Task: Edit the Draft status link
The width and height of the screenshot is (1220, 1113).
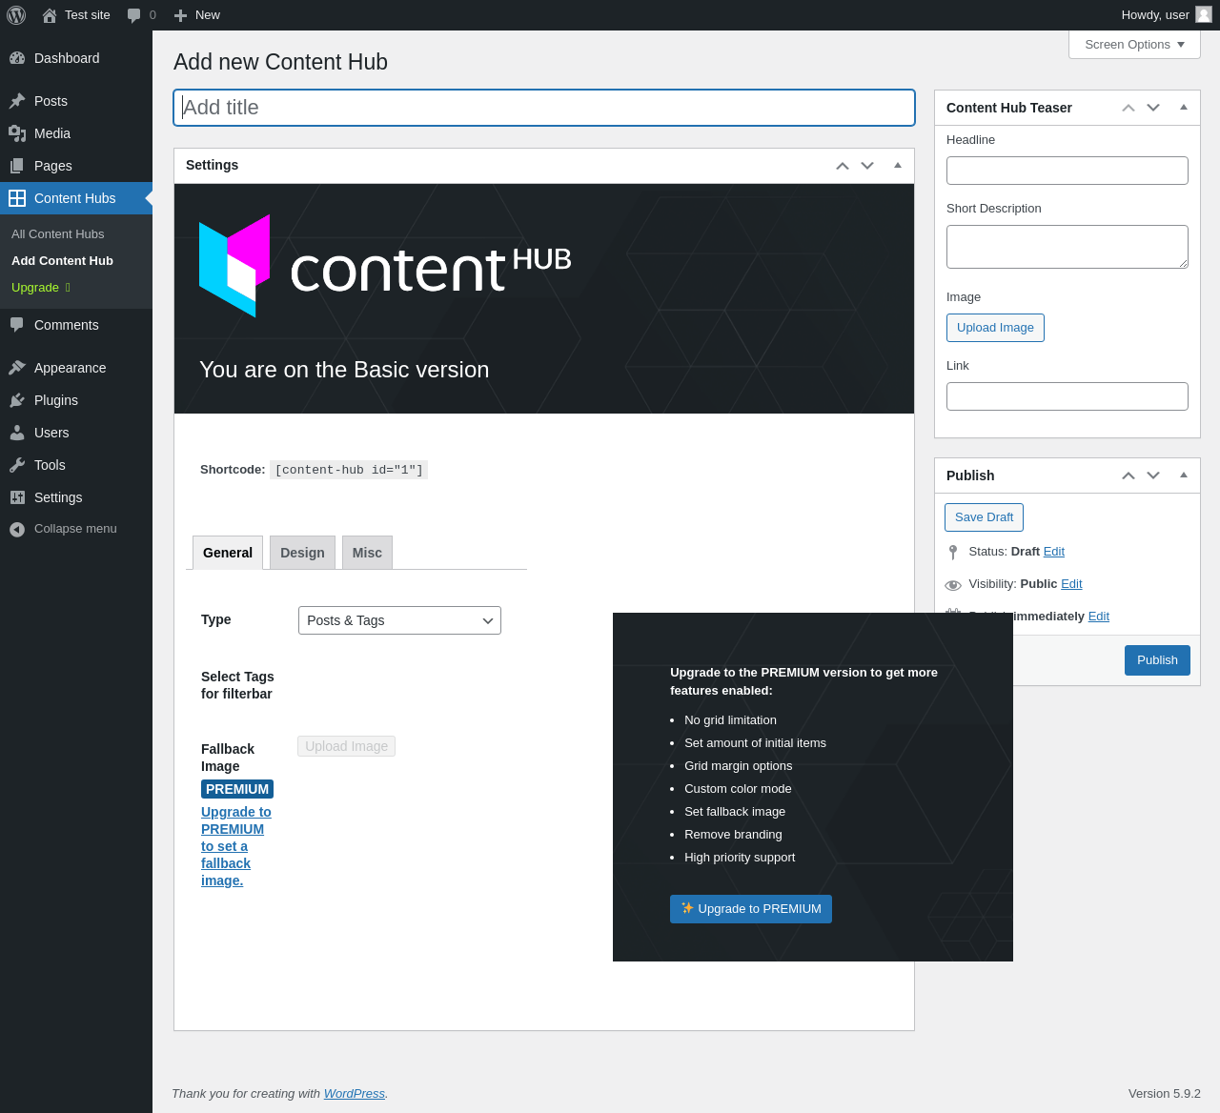Action: coord(1054,552)
